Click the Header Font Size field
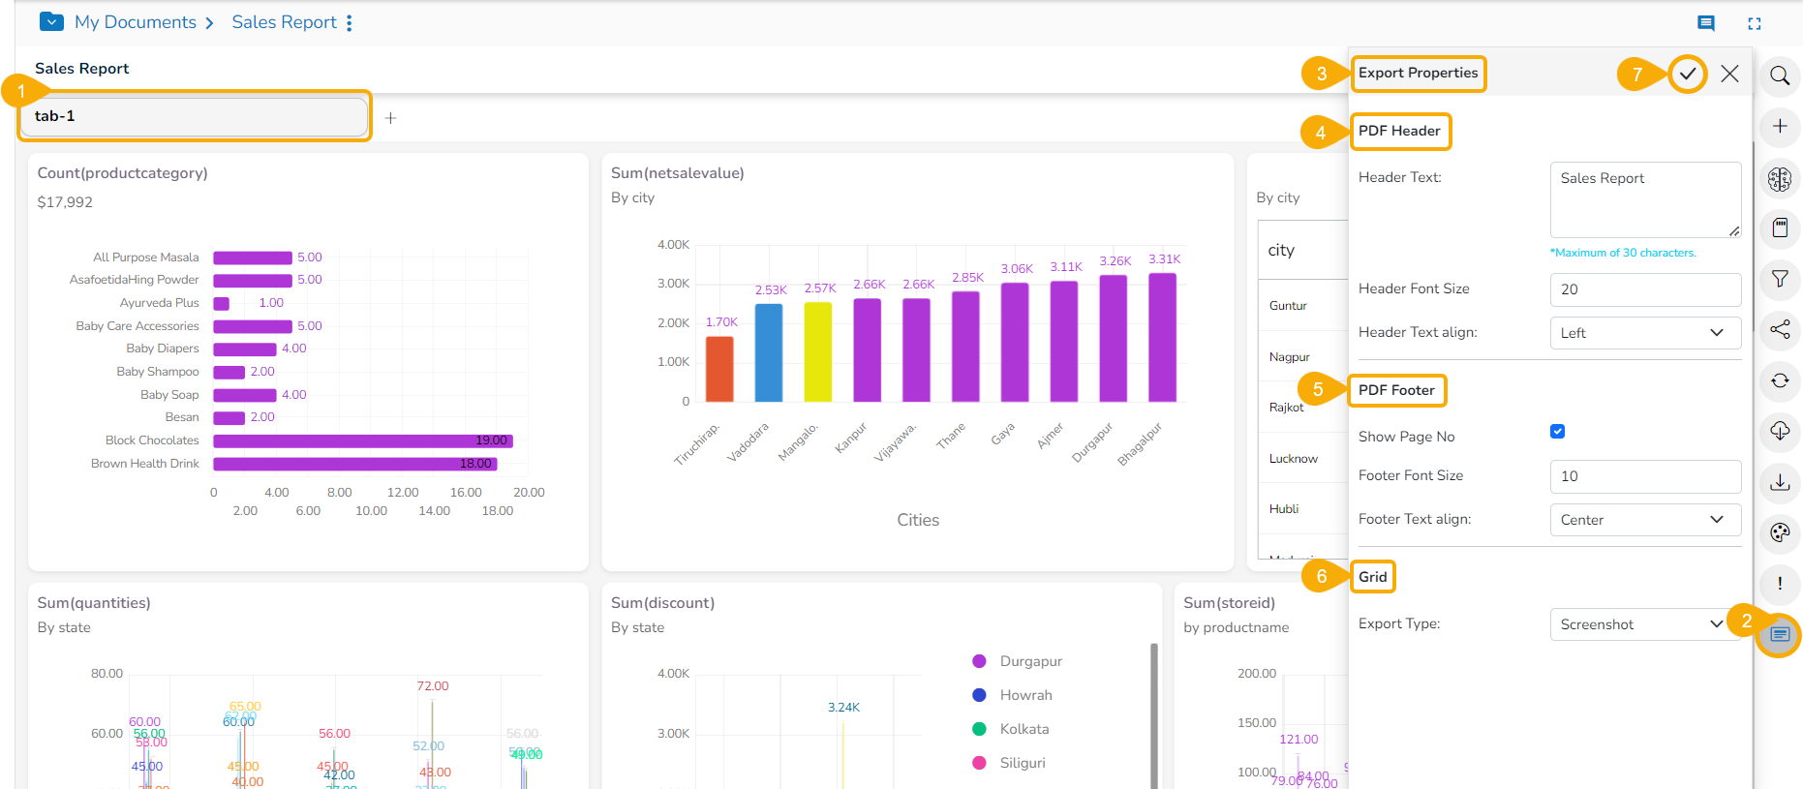The height and width of the screenshot is (789, 1803). point(1644,289)
